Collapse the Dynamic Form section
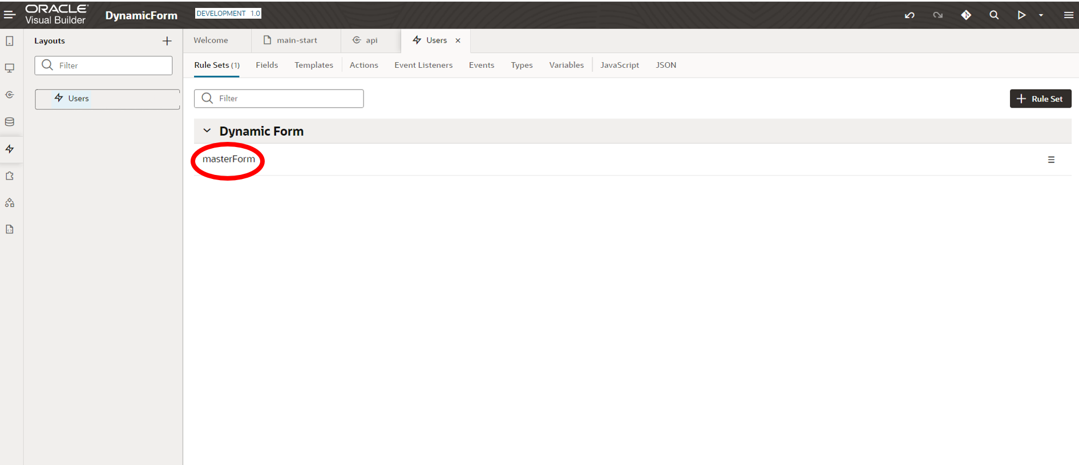The width and height of the screenshot is (1079, 465). point(207,131)
